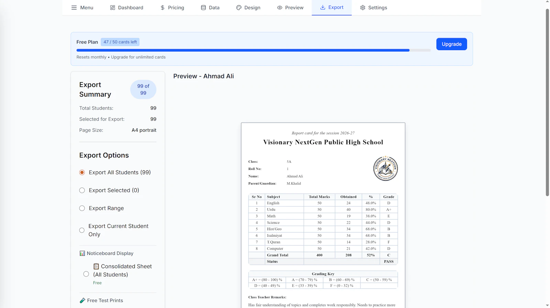Viewport: 550px width, 308px height.
Task: Click the Settings gear icon
Action: tap(363, 8)
